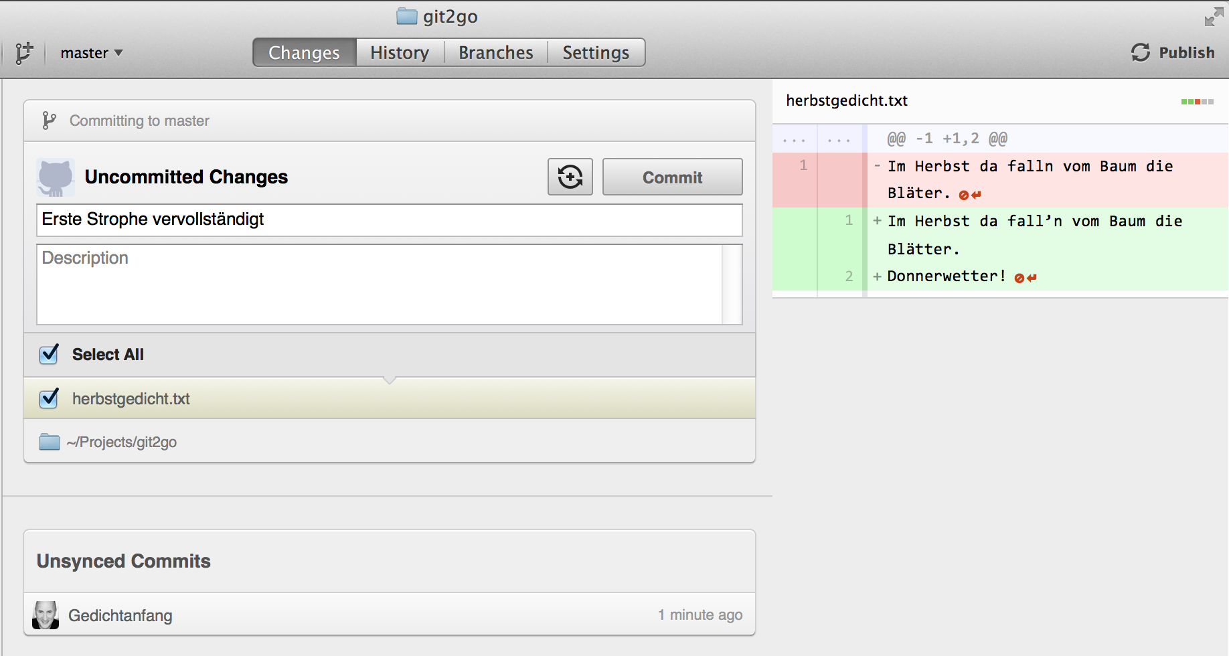
Task: Switch to the Branches tab
Action: [x=496, y=52]
